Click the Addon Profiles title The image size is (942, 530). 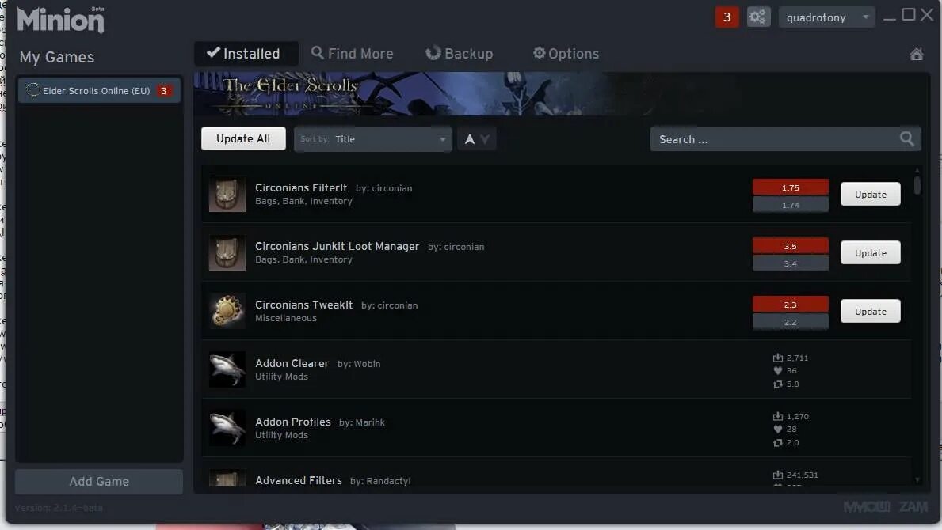[293, 422]
